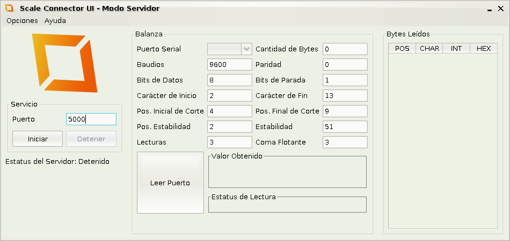
Task: Open the Ayuda menu
Action: click(x=55, y=21)
